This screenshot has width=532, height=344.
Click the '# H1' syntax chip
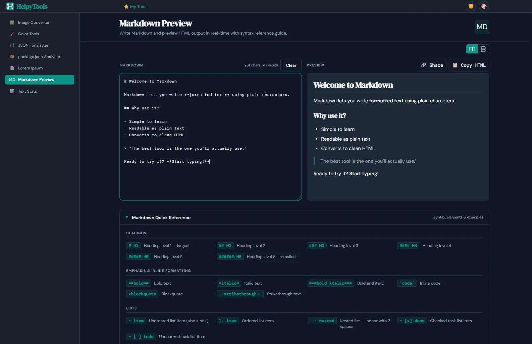(x=134, y=246)
